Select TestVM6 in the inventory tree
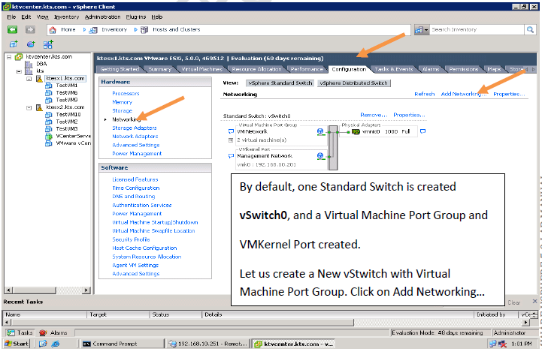 [67, 93]
